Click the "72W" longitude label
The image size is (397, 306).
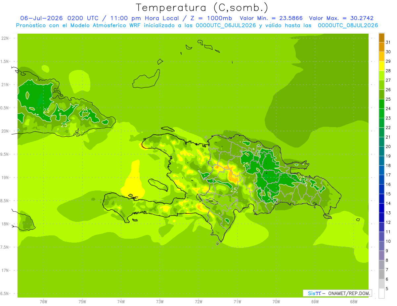point(198,302)
